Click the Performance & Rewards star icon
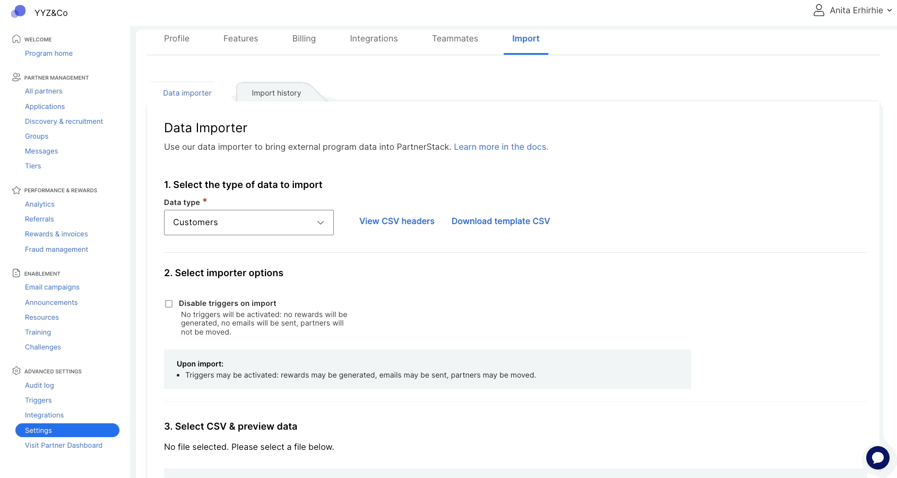The image size is (897, 478). point(16,190)
